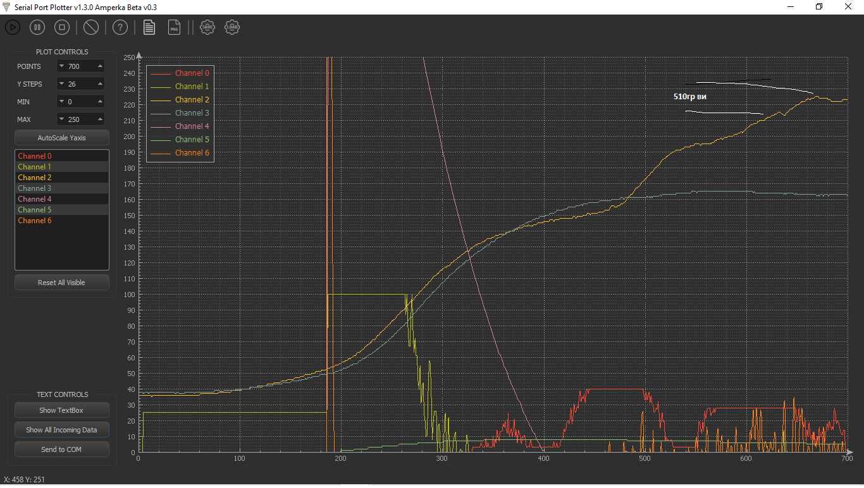This screenshot has height=488, width=864.
Task: Select Channel 6 in the plot legend
Action: pyautogui.click(x=180, y=153)
